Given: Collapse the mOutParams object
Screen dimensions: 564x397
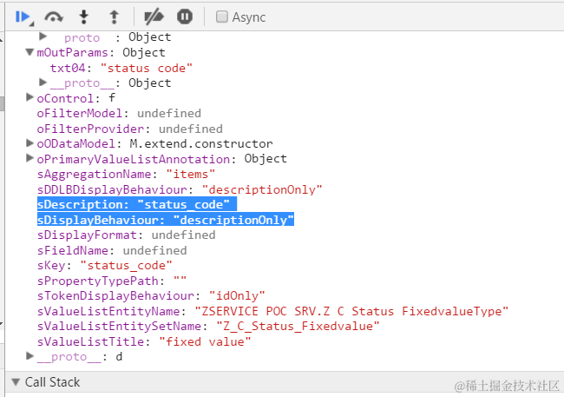Looking at the screenshot, I should [30, 53].
